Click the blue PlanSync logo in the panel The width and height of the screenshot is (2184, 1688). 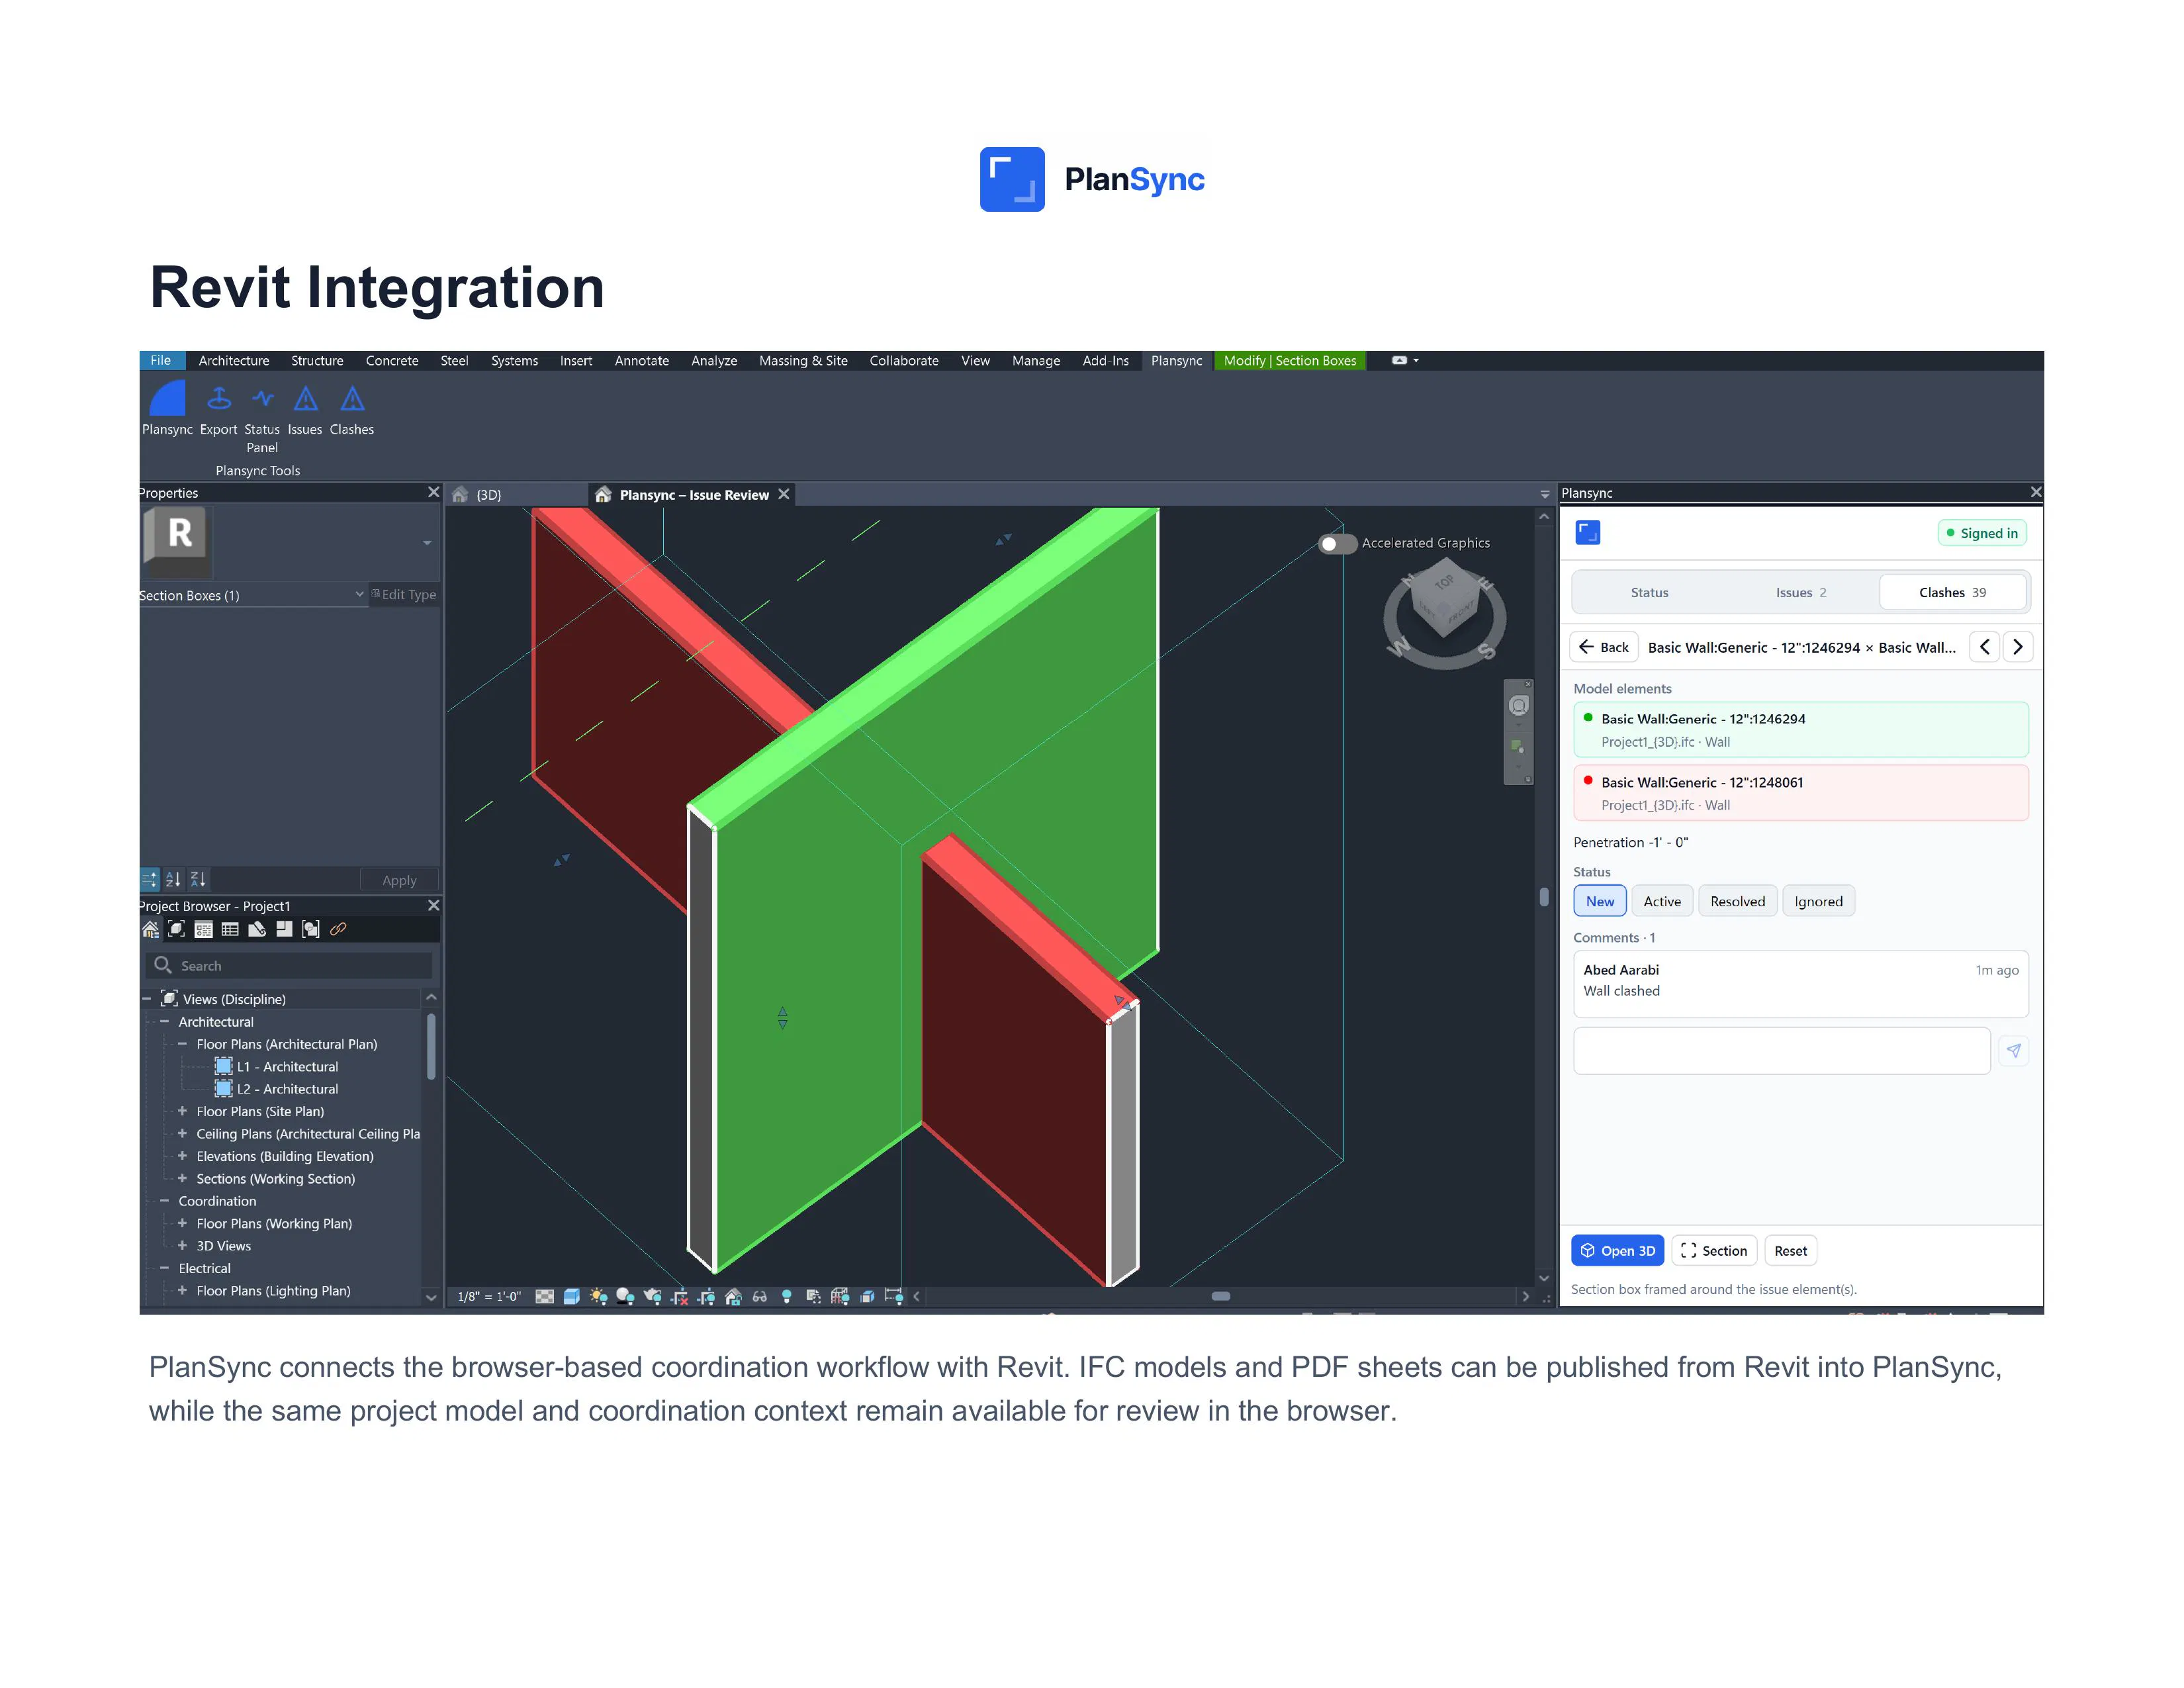point(1588,533)
